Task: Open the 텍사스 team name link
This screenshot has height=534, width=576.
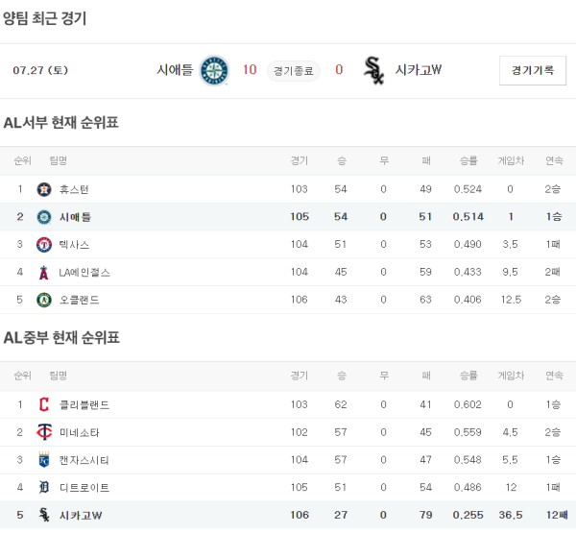Action: click(x=74, y=245)
